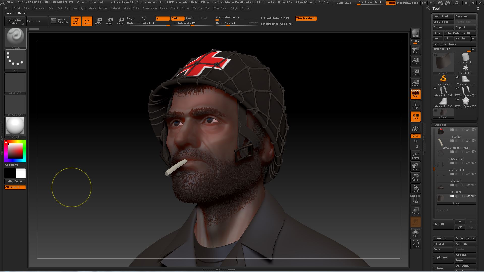Enable Zsub mode

[192, 18]
